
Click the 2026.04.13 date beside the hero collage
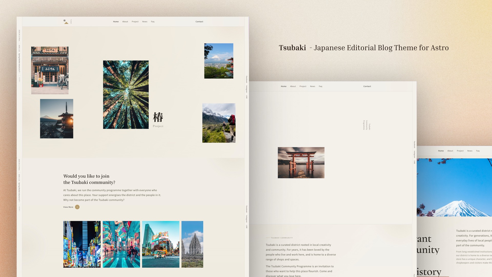(x=19, y=35)
